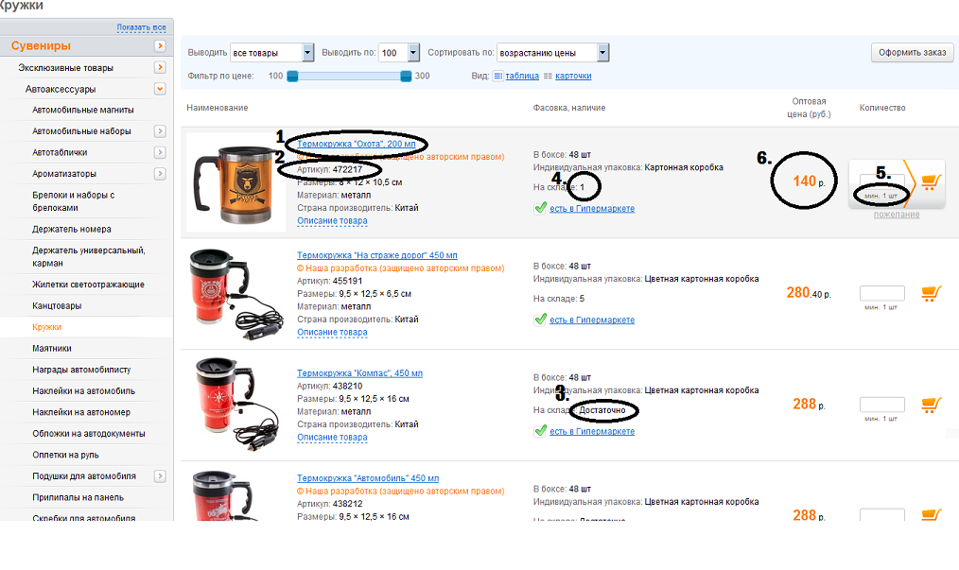
Task: Select Брелоки и наборы с брелоками category
Action: click(74, 201)
